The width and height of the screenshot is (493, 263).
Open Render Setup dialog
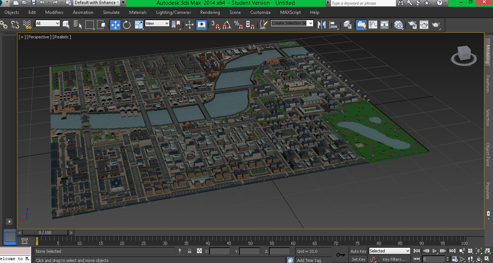(x=412, y=25)
